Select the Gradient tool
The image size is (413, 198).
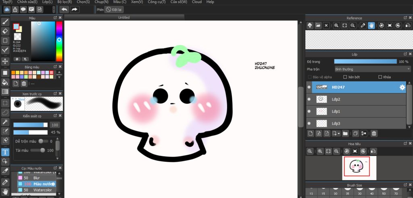5,92
